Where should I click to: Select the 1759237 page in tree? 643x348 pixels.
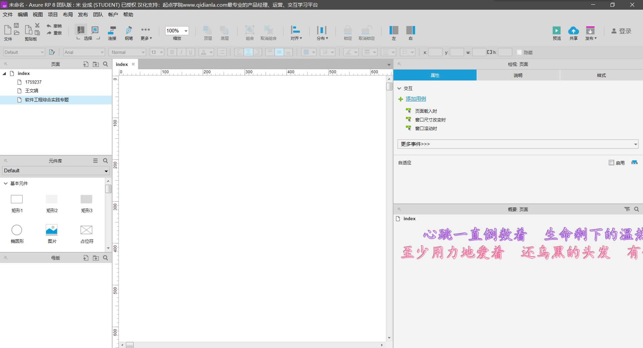[33, 82]
